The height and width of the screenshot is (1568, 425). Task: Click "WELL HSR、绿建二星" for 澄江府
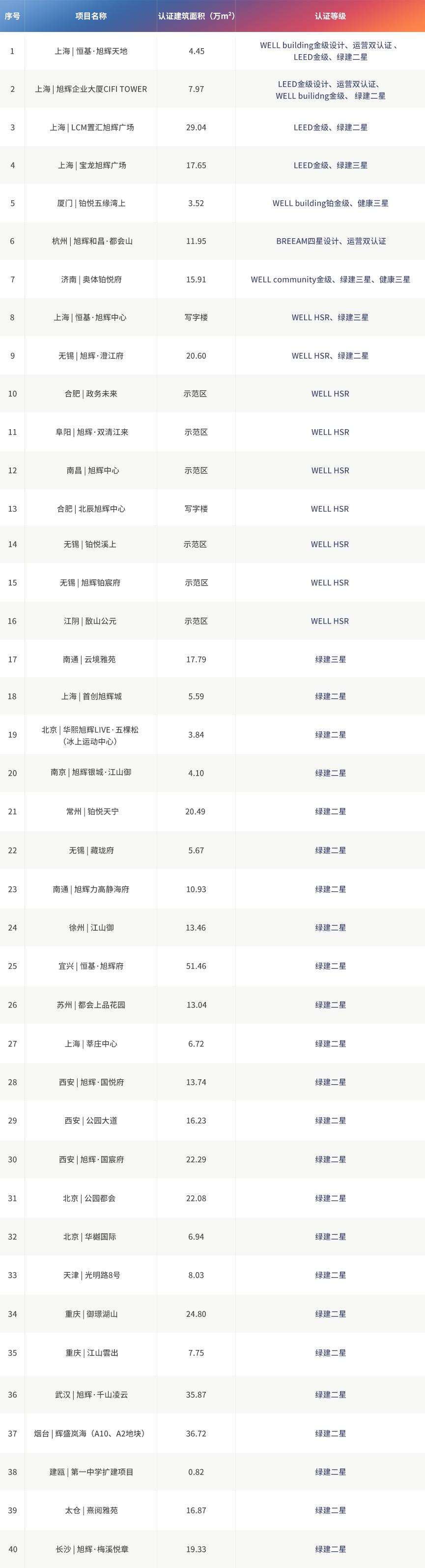pyautogui.click(x=330, y=355)
